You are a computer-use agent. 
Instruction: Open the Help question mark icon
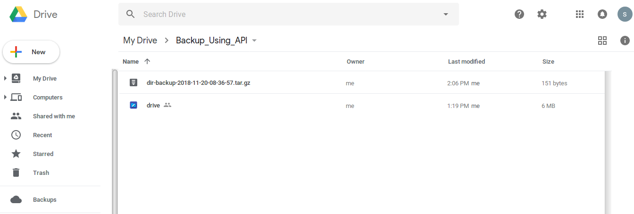(519, 14)
